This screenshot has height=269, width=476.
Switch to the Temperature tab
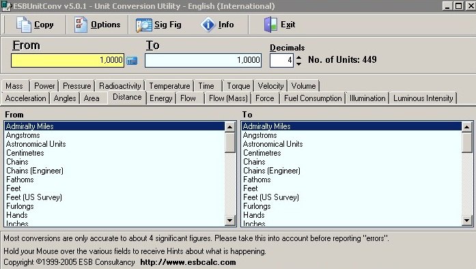(169, 86)
